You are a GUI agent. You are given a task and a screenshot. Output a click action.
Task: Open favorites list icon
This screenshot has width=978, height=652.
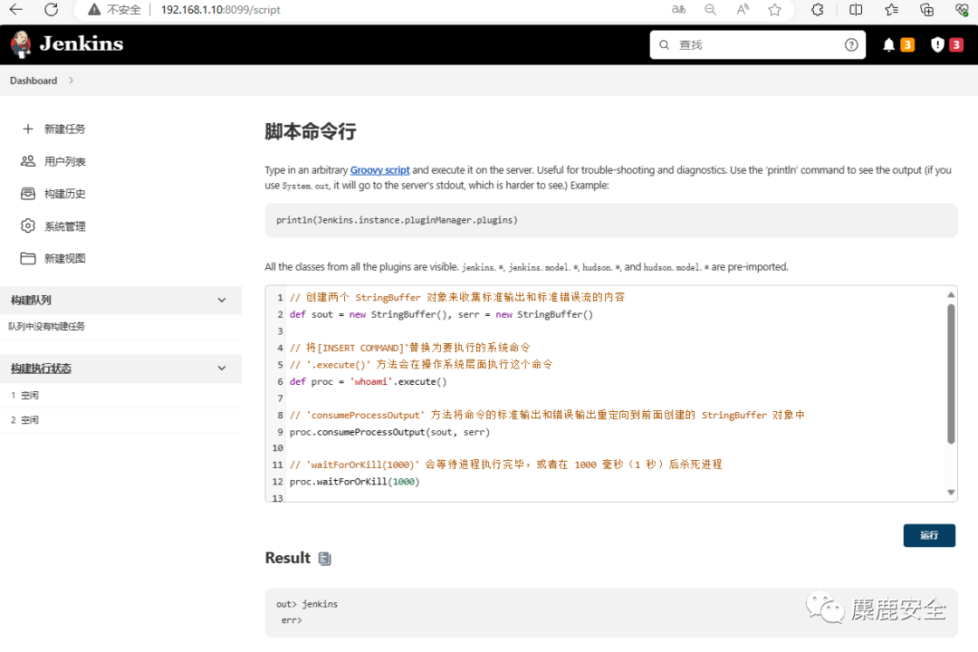[x=891, y=9]
